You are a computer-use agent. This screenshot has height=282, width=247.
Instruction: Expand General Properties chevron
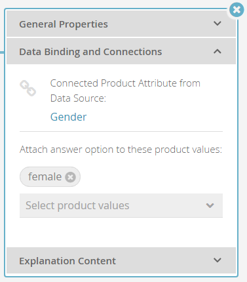218,24
